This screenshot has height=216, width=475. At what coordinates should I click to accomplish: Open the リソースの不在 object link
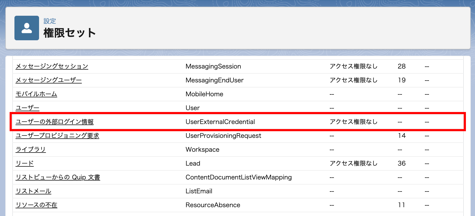pos(37,205)
